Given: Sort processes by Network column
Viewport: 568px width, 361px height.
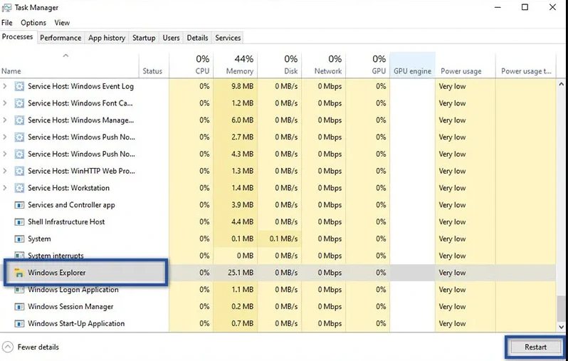Looking at the screenshot, I should (x=324, y=66).
